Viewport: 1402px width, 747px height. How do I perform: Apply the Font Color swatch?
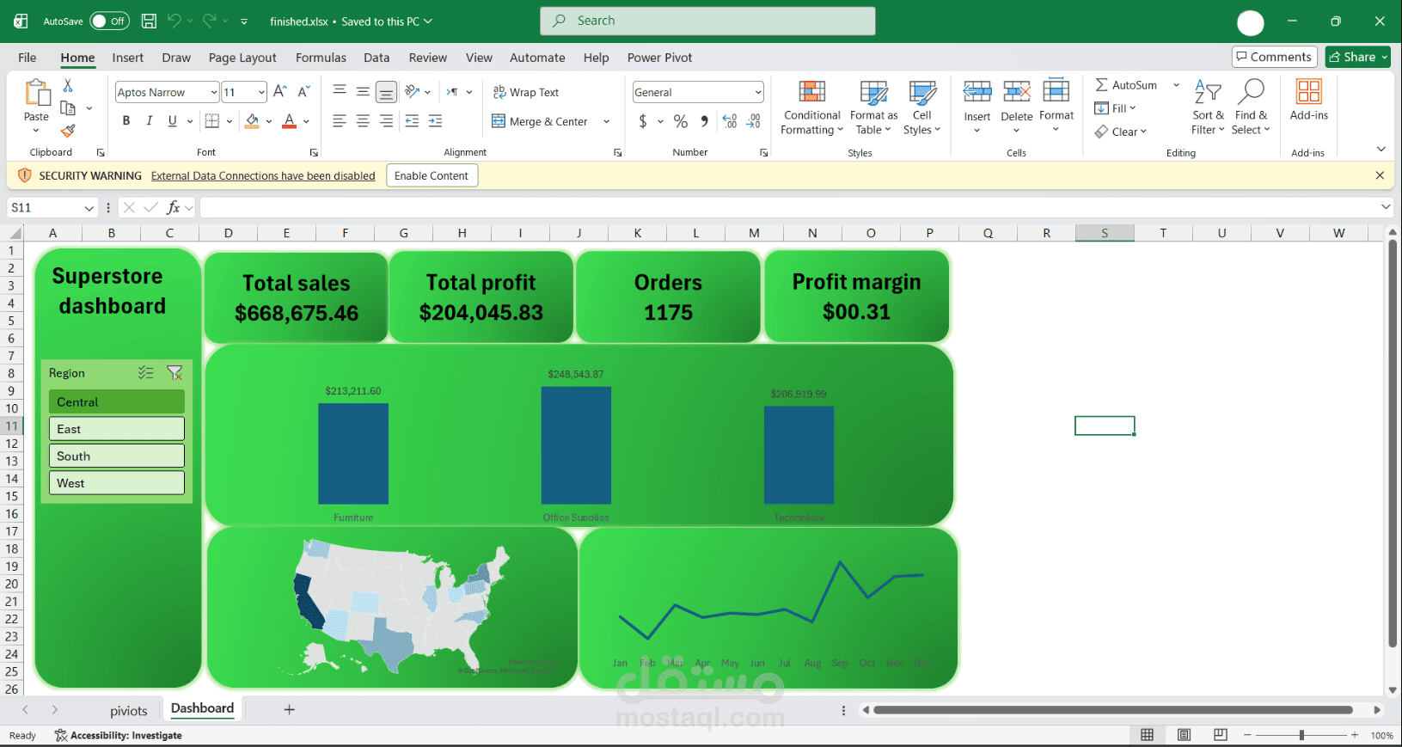[x=289, y=121]
